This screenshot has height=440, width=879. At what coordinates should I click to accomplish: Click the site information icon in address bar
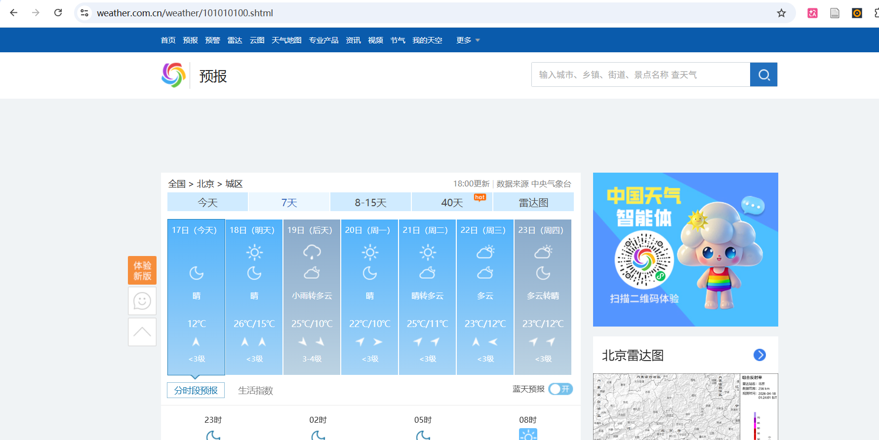(84, 13)
